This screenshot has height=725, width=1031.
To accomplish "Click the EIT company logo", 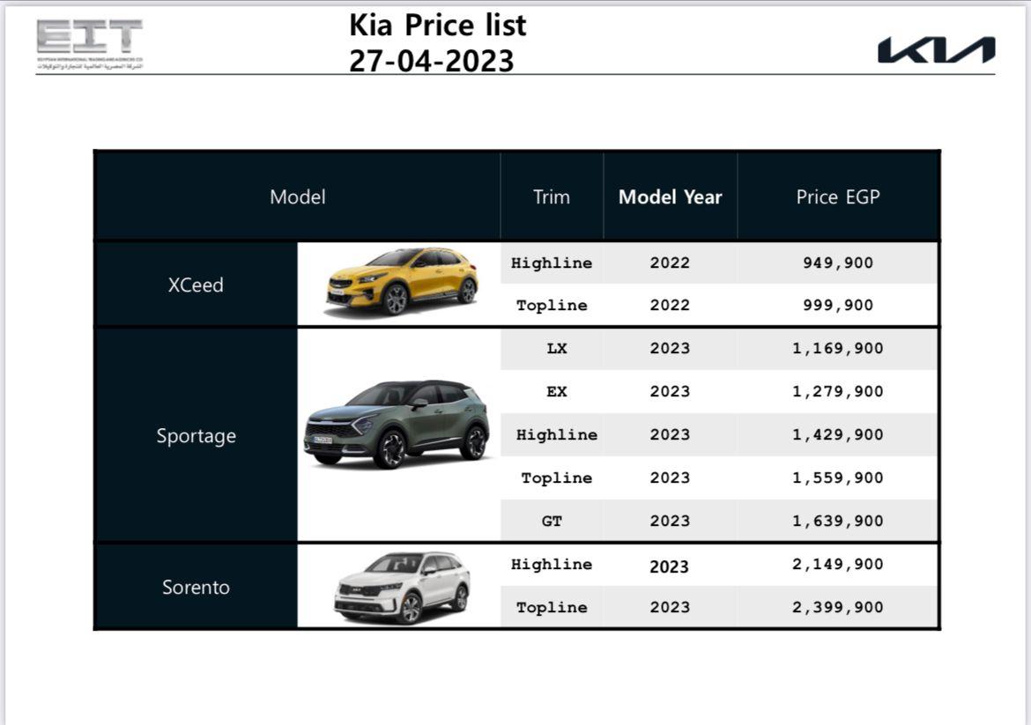I will 89,44.
